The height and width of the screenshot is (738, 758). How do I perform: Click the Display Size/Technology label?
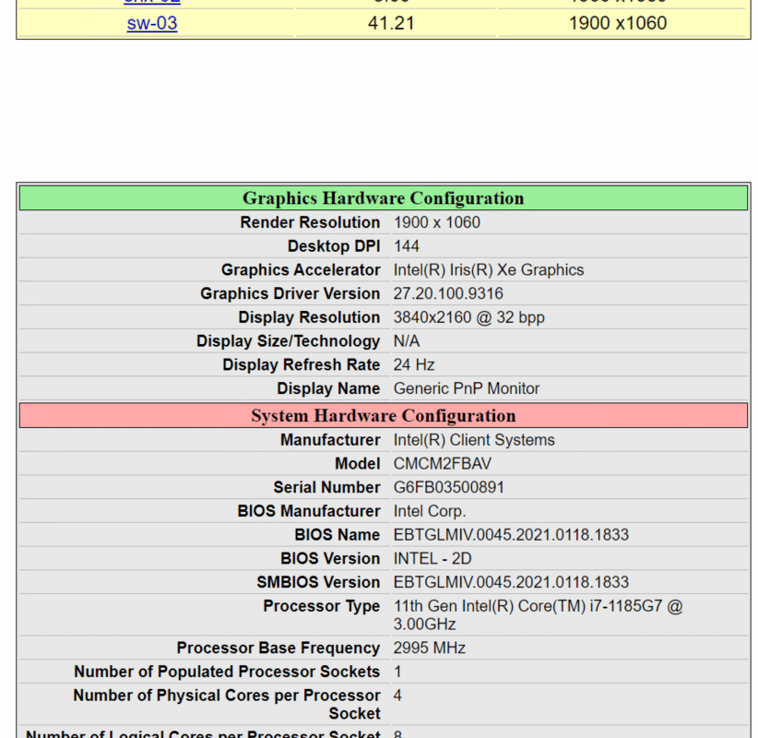tap(288, 341)
